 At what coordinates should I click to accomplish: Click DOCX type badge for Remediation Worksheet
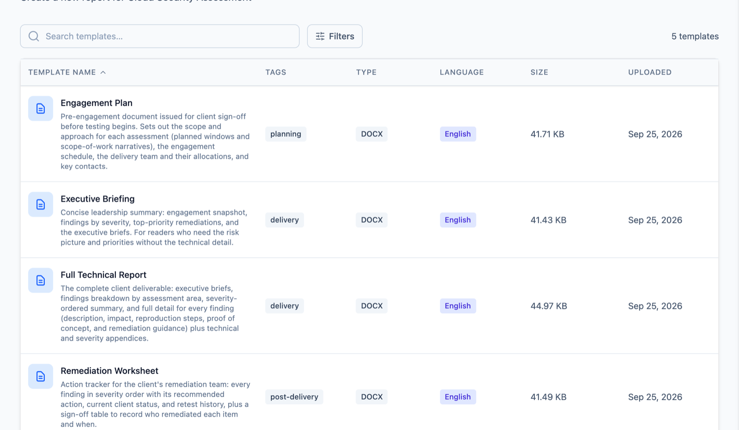pos(372,396)
